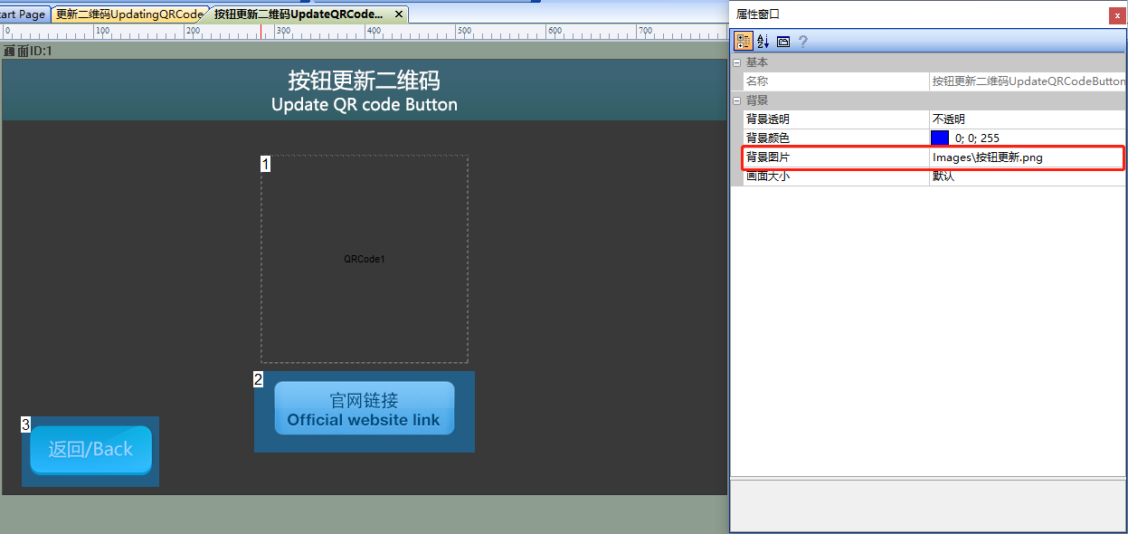The image size is (1128, 534).
Task: Click the Update QR code Button title text
Action: (x=365, y=104)
